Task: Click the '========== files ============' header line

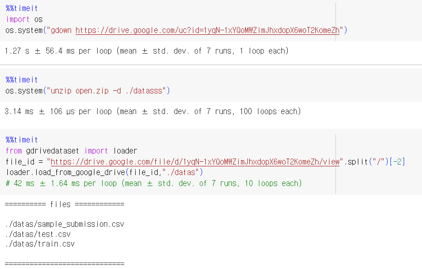Action: [x=65, y=204]
